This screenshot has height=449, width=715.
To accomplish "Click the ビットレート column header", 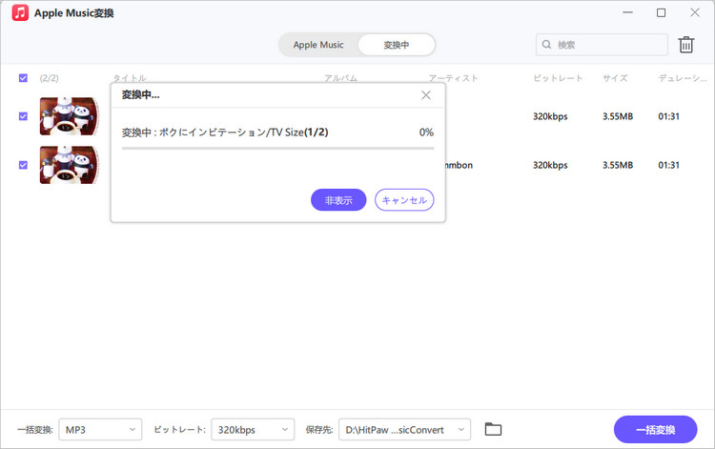I will [x=558, y=78].
